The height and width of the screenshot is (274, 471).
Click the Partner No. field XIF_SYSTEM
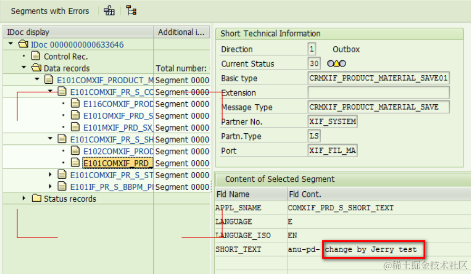click(332, 122)
